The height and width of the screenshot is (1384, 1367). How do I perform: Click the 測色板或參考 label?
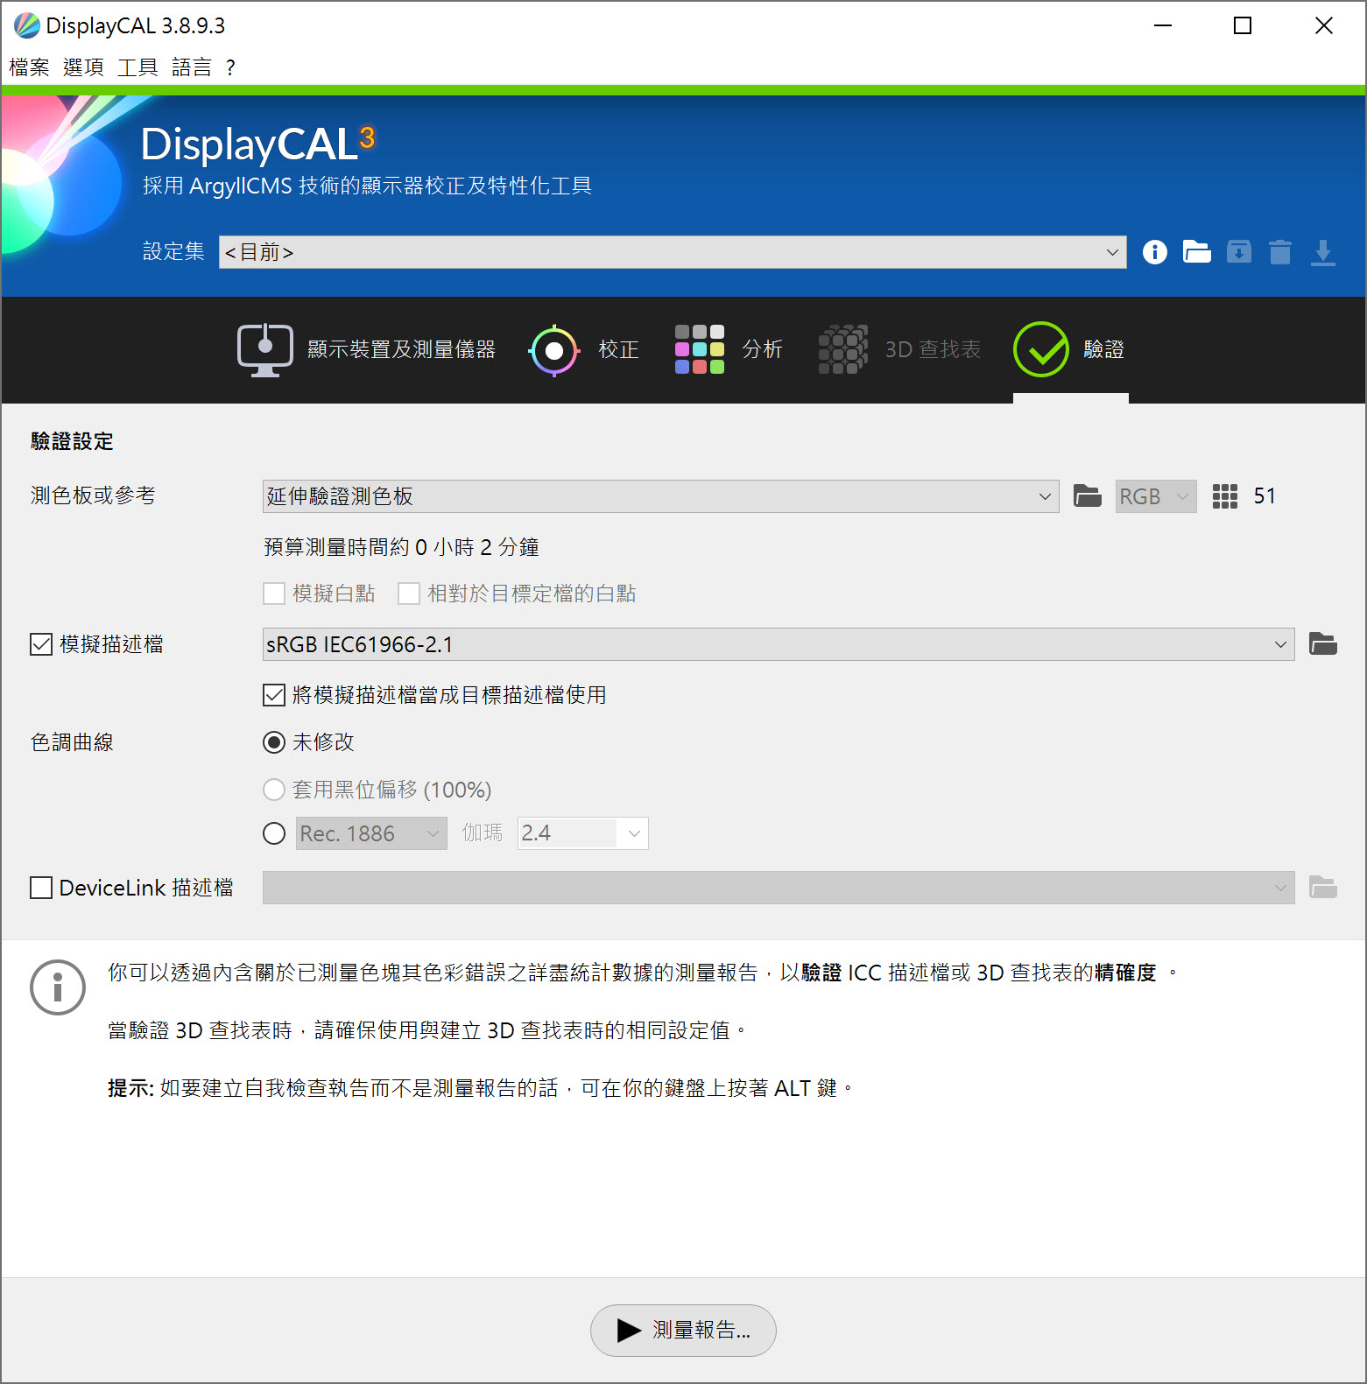(93, 495)
